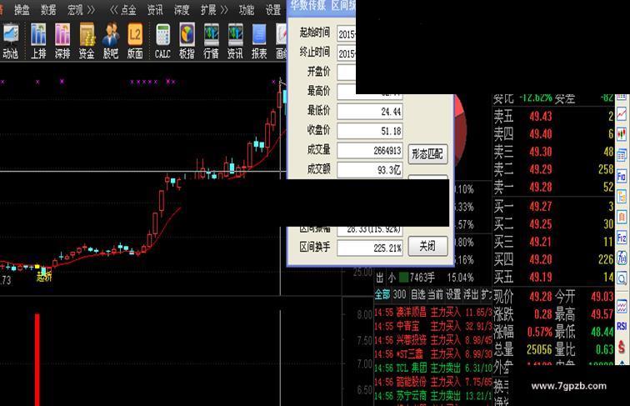
Task: Open the 扩展 menu
Action: 208,10
